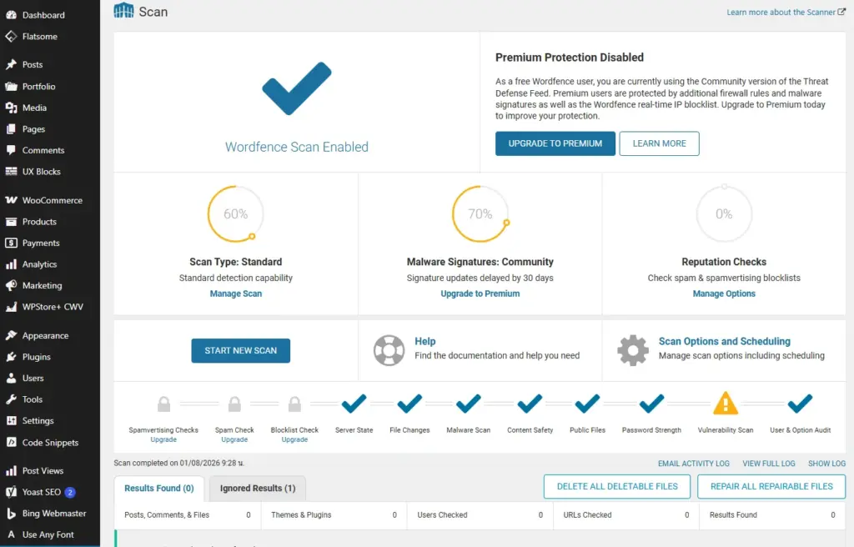Click Delete All Deletable Files button
Viewport: 854px width, 547px height.
coord(617,486)
